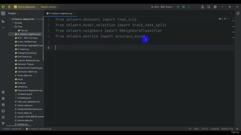Select Test.py in project tree

coord(24,30)
